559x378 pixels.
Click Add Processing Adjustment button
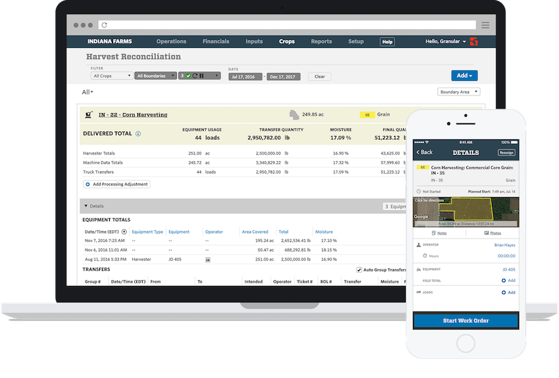pyautogui.click(x=116, y=184)
